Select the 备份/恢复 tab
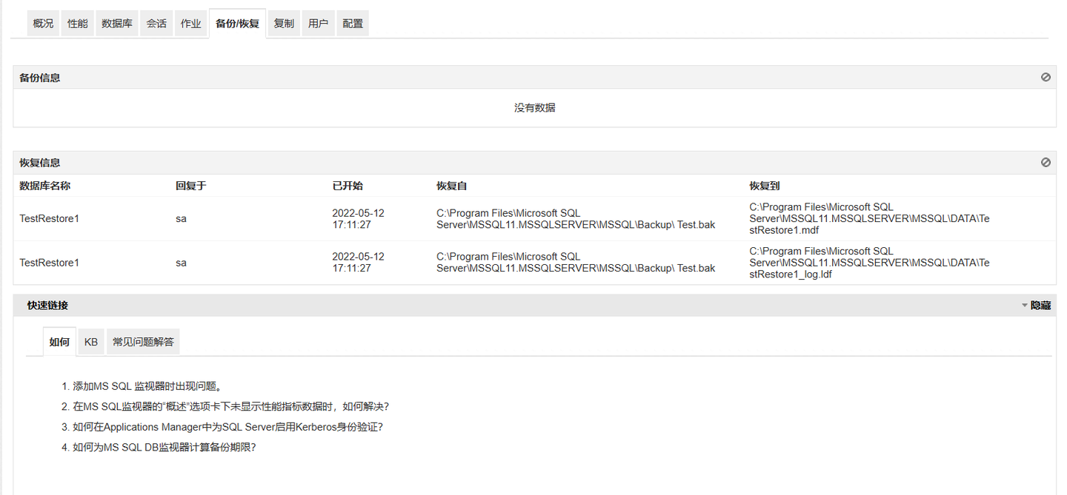1067x495 pixels. pos(237,24)
